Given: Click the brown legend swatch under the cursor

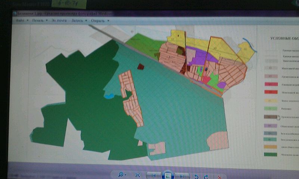Looking at the screenshot, I should tap(270, 117).
